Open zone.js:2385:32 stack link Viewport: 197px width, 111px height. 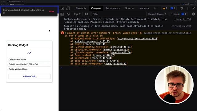(116, 64)
